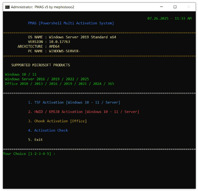Minimize the PMAS console window
The image size is (198, 191).
[162, 7]
